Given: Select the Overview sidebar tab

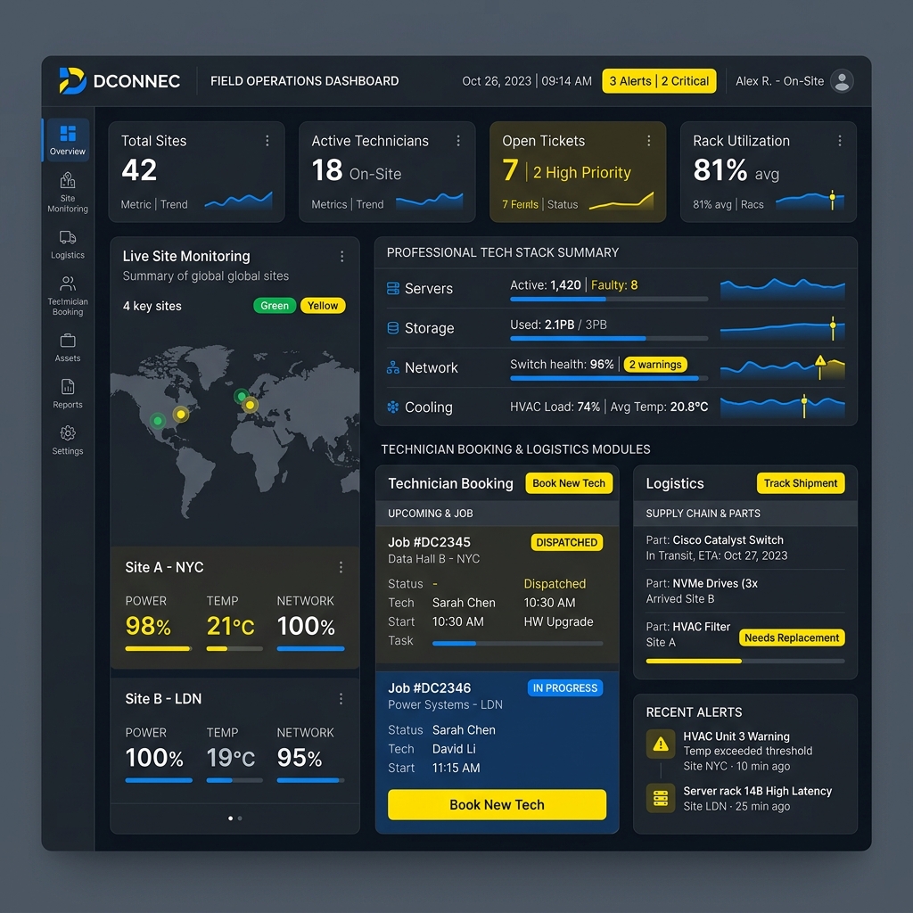Looking at the screenshot, I should pos(68,140).
